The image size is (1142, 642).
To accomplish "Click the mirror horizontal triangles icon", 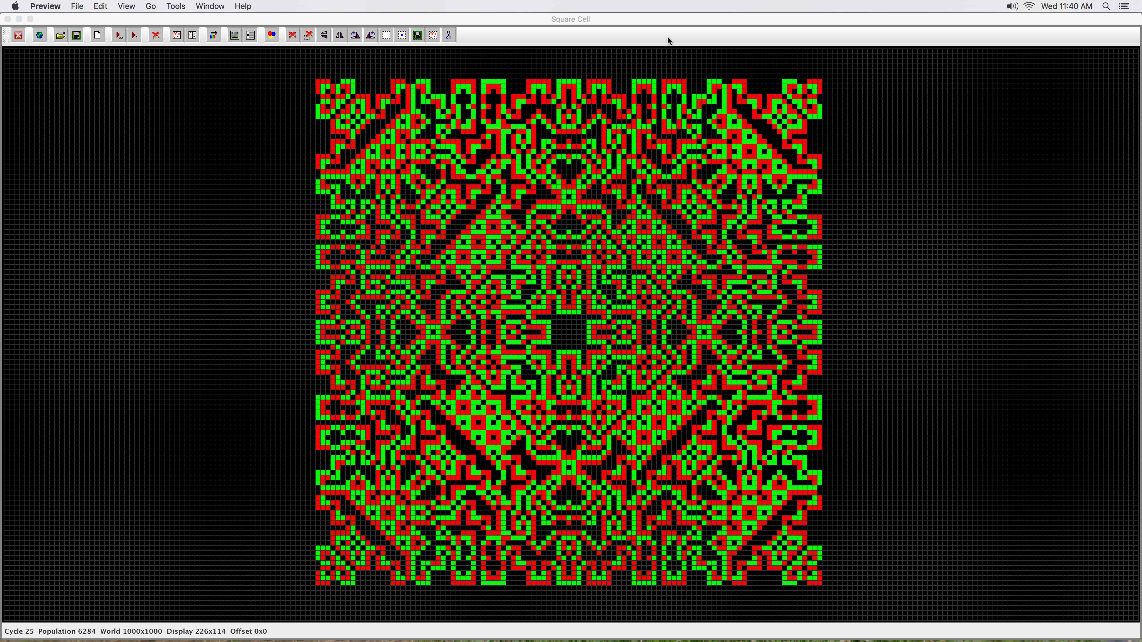I will [340, 35].
